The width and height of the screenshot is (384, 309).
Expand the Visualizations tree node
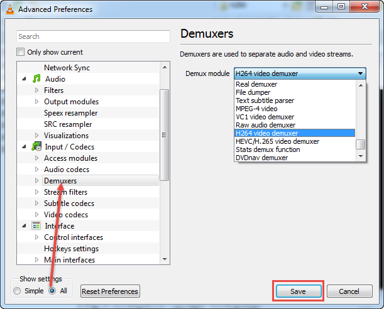coord(36,135)
